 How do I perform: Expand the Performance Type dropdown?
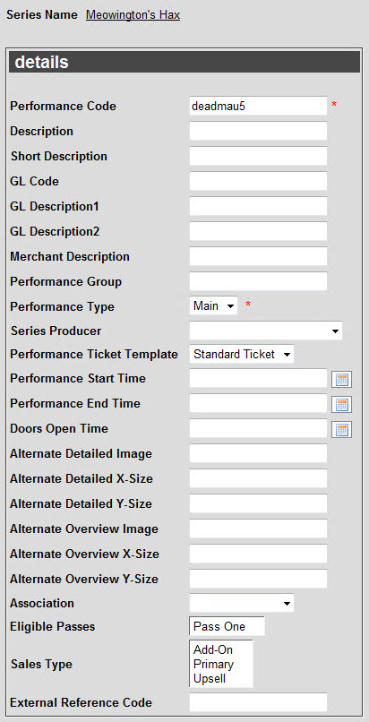click(213, 305)
